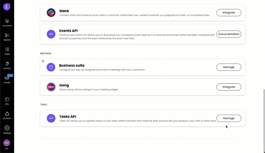Image resolution: width=265 pixels, height=153 pixels.
Task: Click Integrate button for Gong
Action: [229, 87]
